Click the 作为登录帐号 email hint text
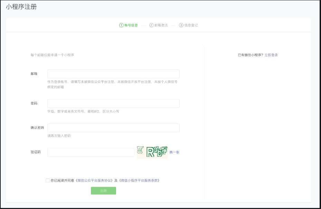 point(112,84)
